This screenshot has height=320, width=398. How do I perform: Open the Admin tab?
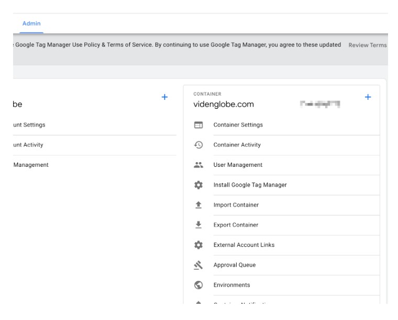tap(31, 24)
